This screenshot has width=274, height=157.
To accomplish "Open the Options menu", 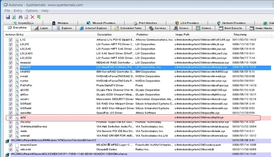I will 32,11.
